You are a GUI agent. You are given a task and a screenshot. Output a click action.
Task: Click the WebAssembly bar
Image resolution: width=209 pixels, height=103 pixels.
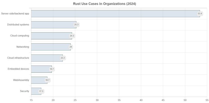pyautogui.click(x=39, y=80)
